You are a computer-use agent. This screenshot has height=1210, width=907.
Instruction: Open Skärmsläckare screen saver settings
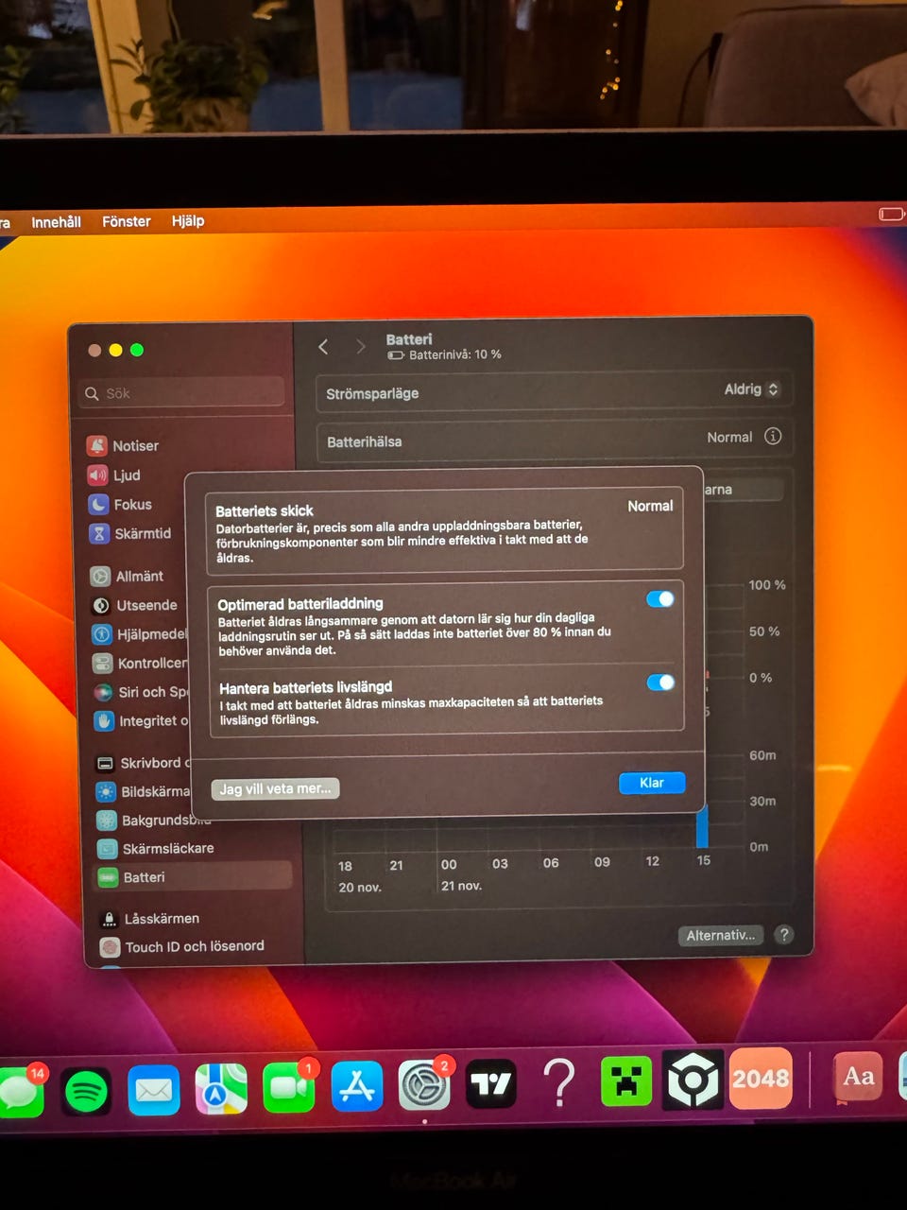click(x=156, y=848)
